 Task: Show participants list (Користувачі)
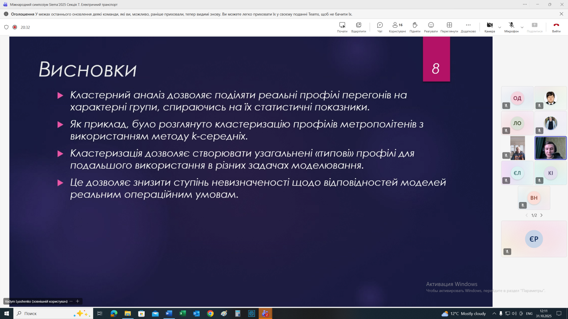(397, 27)
